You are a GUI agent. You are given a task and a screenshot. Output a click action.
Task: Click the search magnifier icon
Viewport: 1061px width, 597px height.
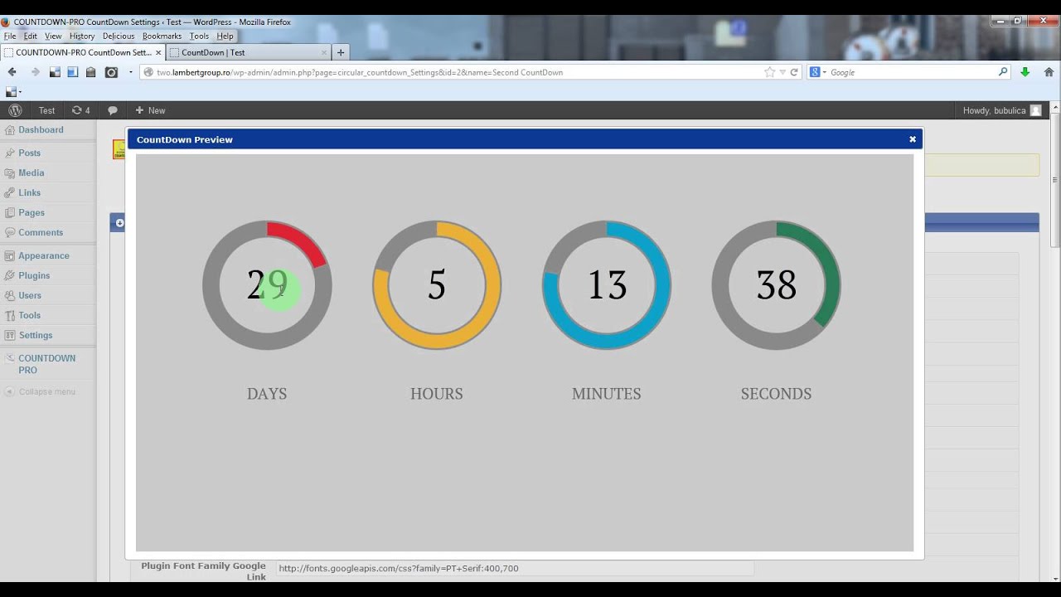[x=1003, y=72]
